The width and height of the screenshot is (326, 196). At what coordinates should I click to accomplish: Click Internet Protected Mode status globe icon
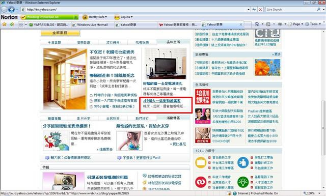[235, 193]
